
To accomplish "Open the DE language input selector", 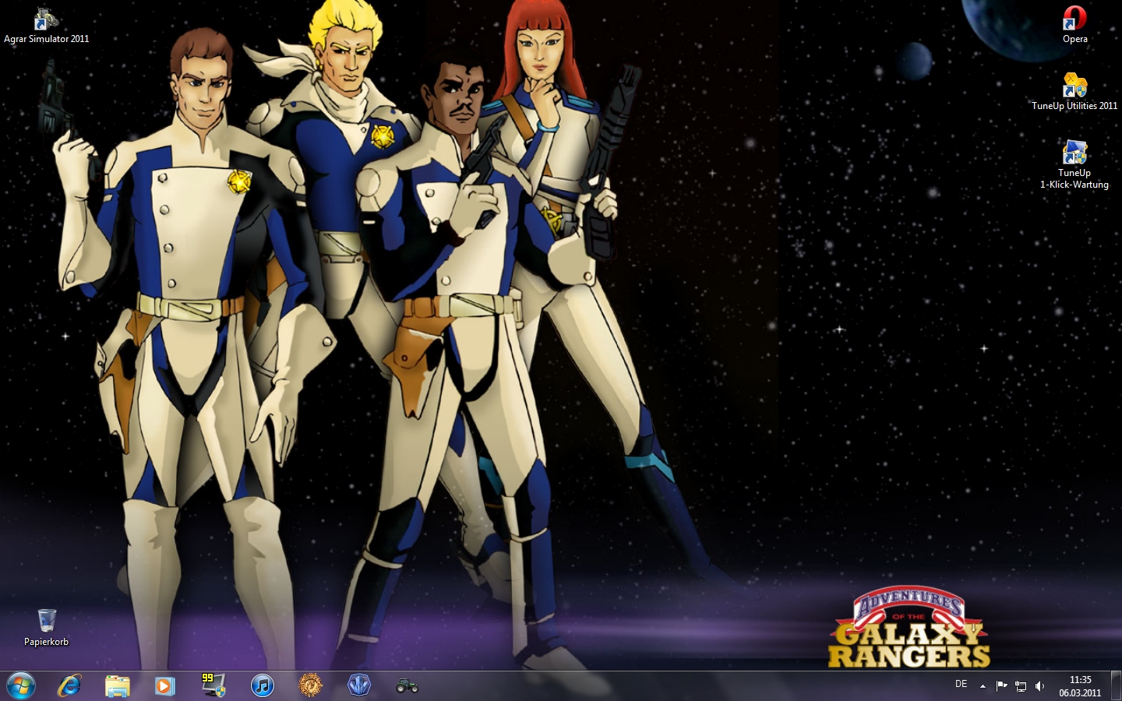I will 961,685.
